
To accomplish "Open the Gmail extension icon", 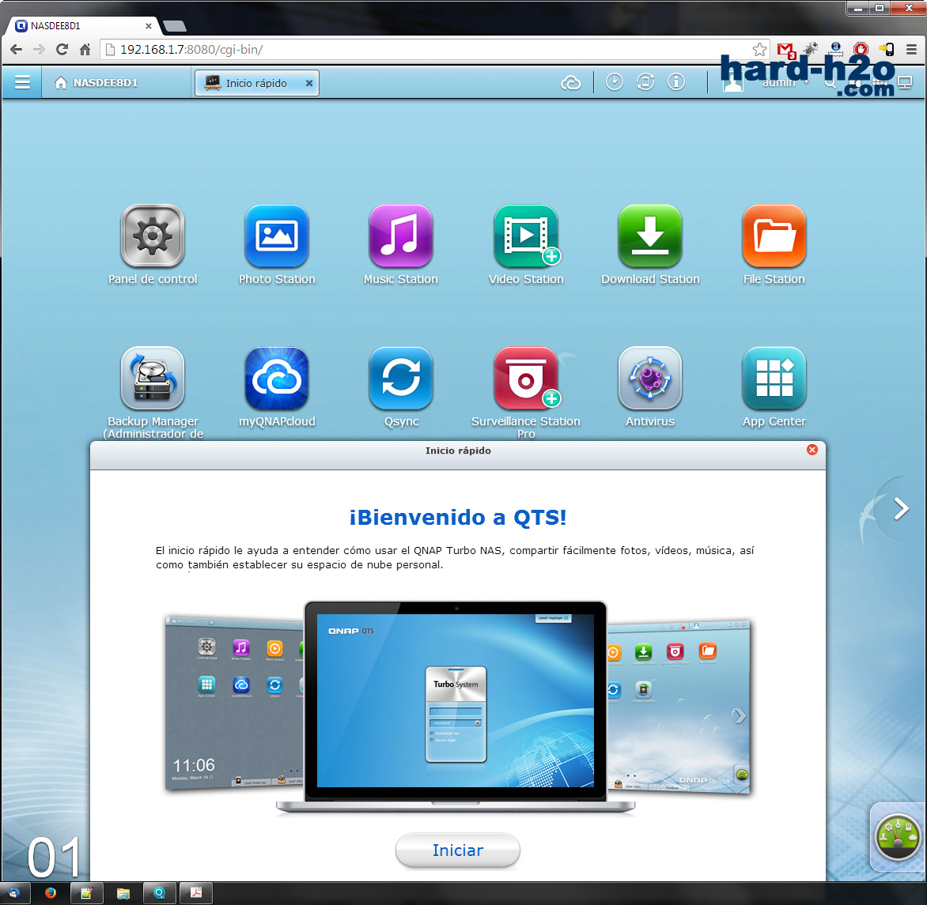I will (785, 51).
